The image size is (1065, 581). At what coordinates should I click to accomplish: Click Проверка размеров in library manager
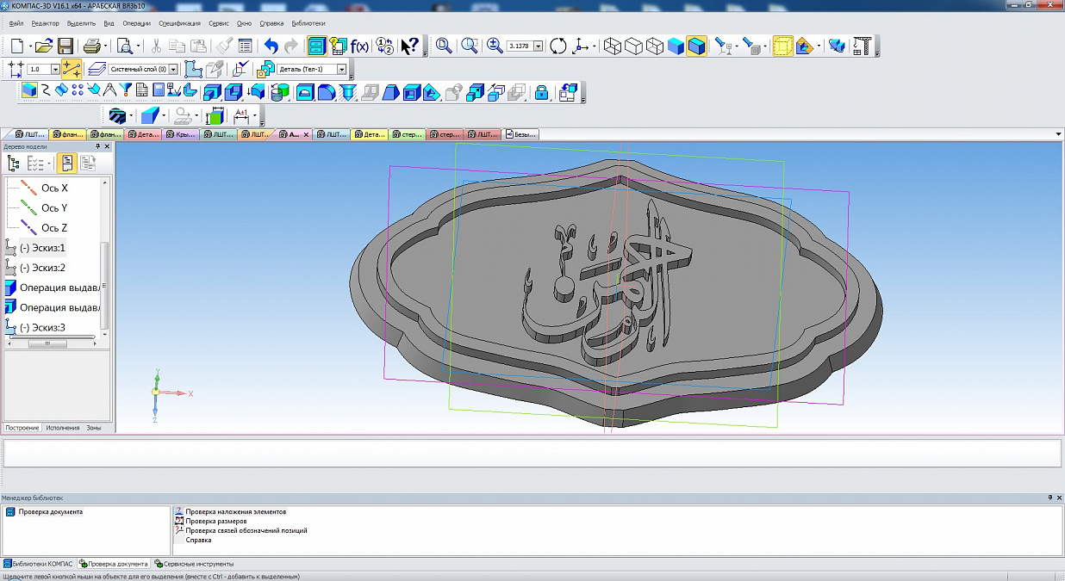216,521
